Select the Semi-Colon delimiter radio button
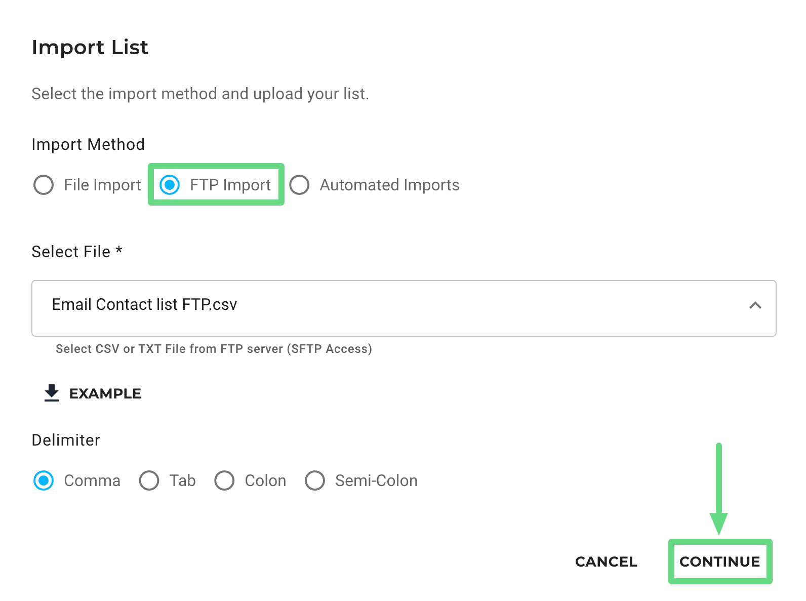The height and width of the screenshot is (601, 806). [x=314, y=480]
